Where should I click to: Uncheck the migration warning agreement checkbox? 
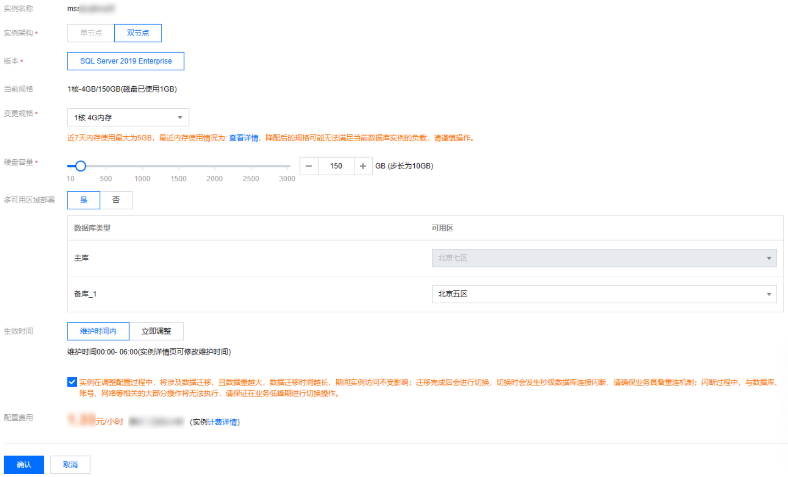[72, 382]
